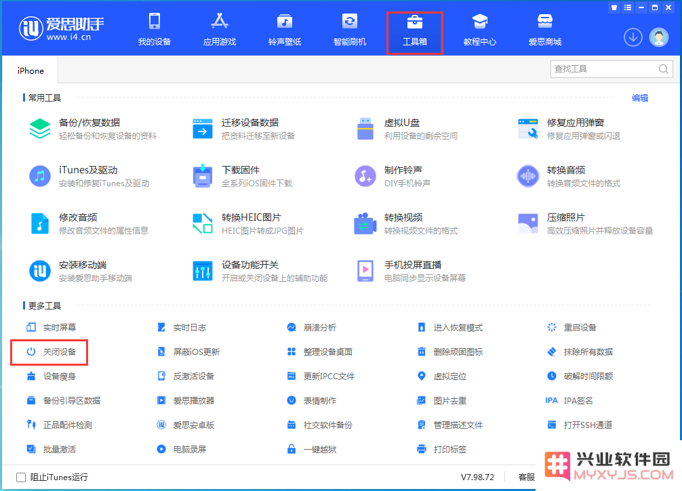Open 反激活设备 tool

(x=185, y=376)
